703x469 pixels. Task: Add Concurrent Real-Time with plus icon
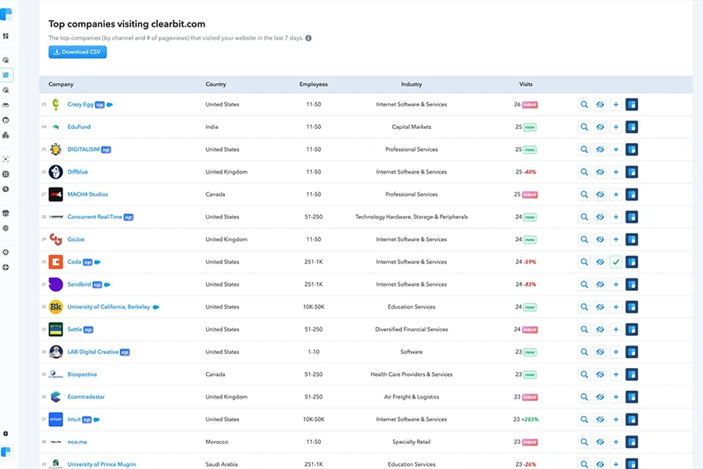click(x=616, y=217)
